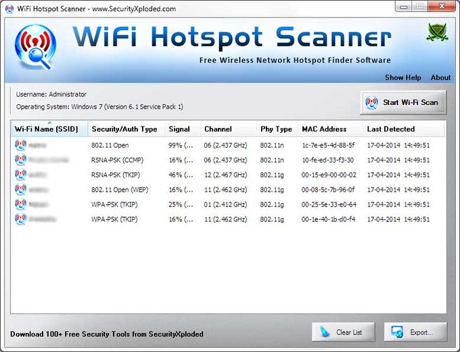
Task: Close the WiFi Hotspot Scanner window
Action: pos(442,6)
